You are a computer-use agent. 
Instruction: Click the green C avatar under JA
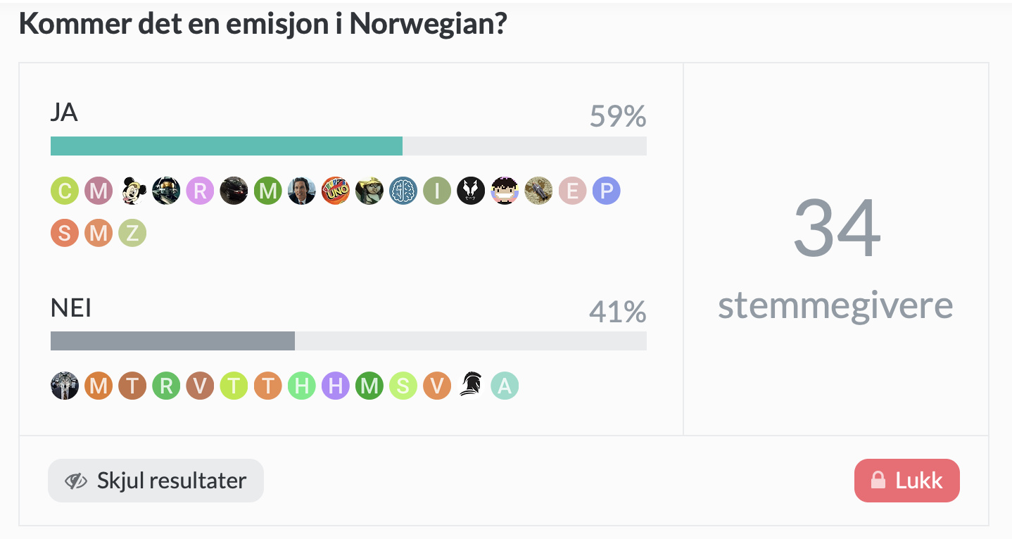[65, 191]
